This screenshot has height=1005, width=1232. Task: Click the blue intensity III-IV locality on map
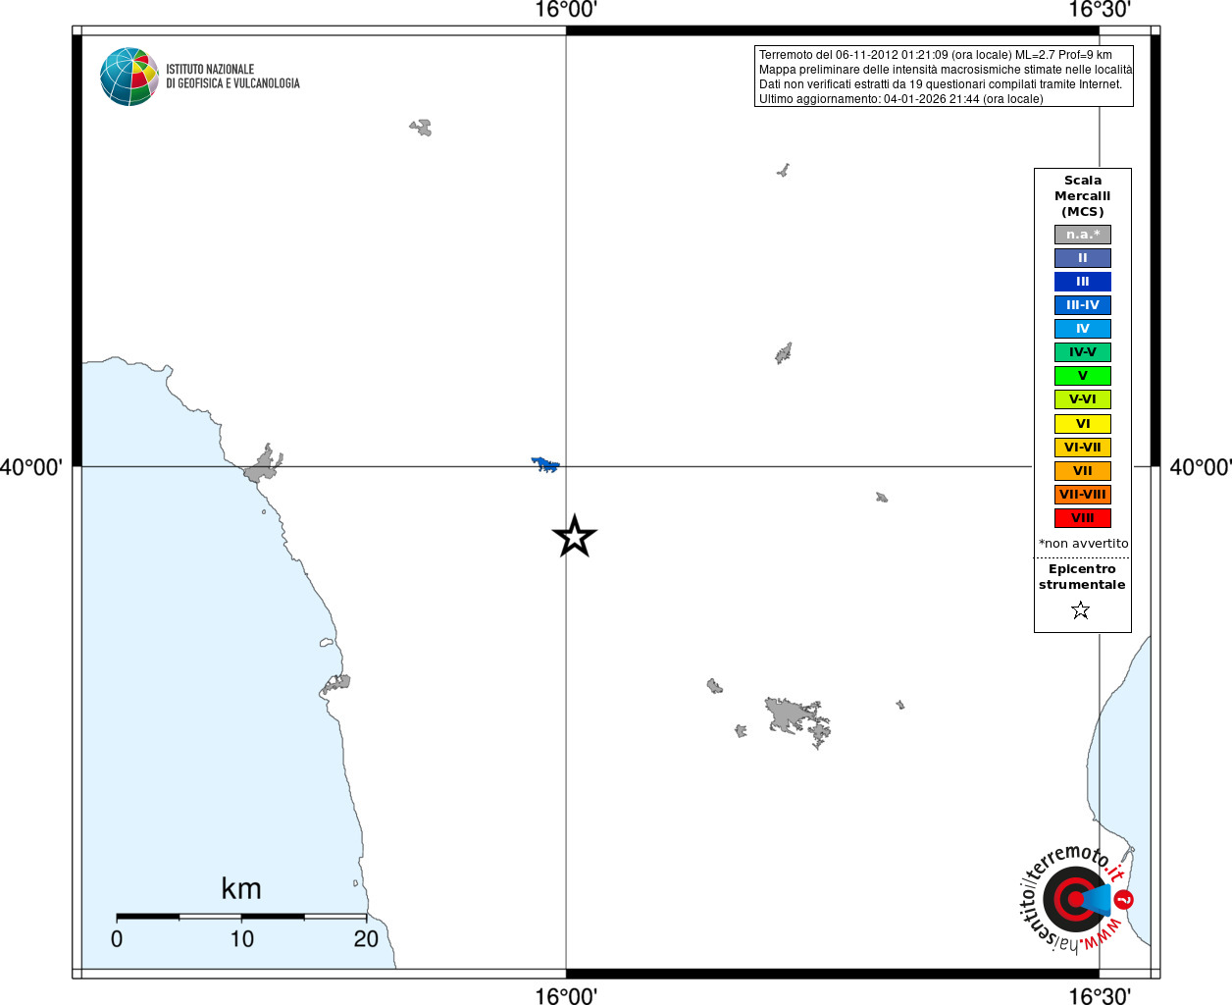[545, 464]
